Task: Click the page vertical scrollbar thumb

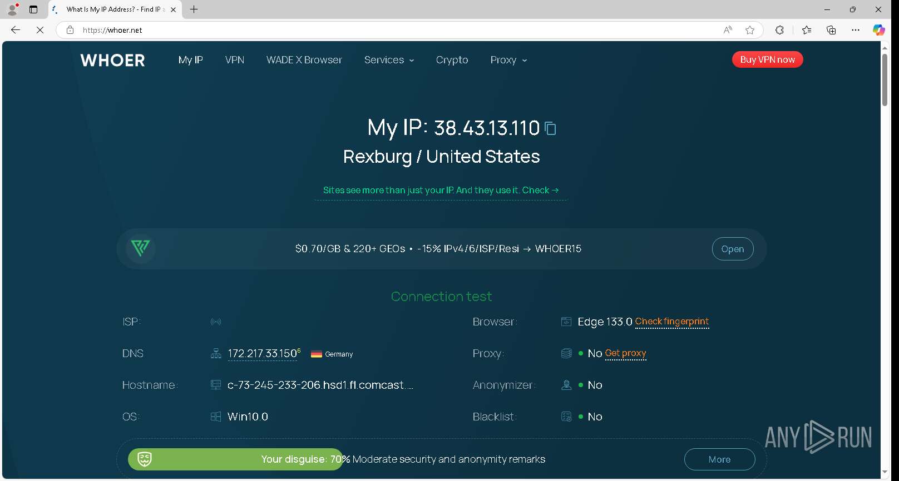Action: point(885,79)
